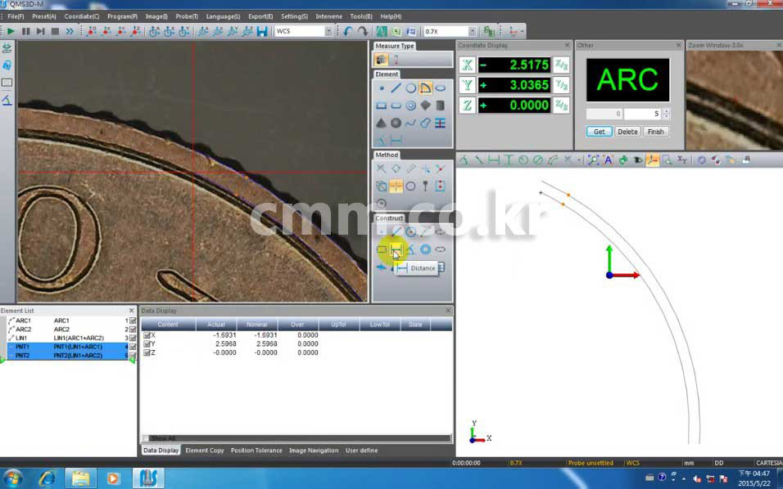Select the Rectangle element tool

click(382, 105)
